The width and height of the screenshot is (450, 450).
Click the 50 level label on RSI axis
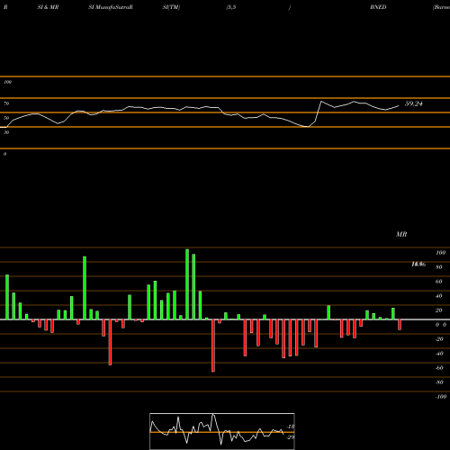[x=6, y=118]
